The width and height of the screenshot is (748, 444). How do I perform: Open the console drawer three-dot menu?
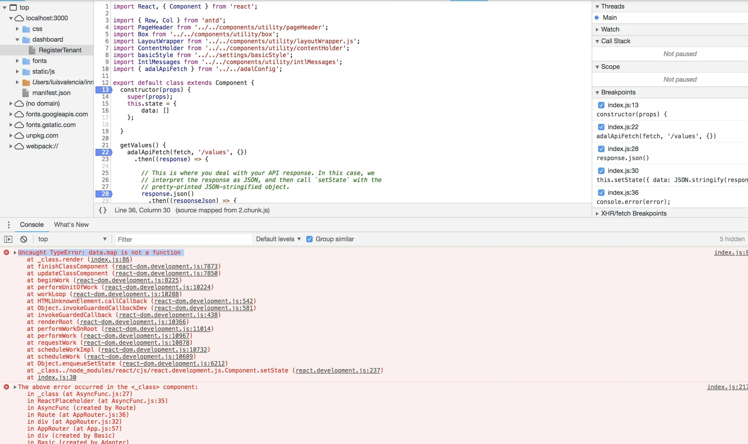coord(9,225)
